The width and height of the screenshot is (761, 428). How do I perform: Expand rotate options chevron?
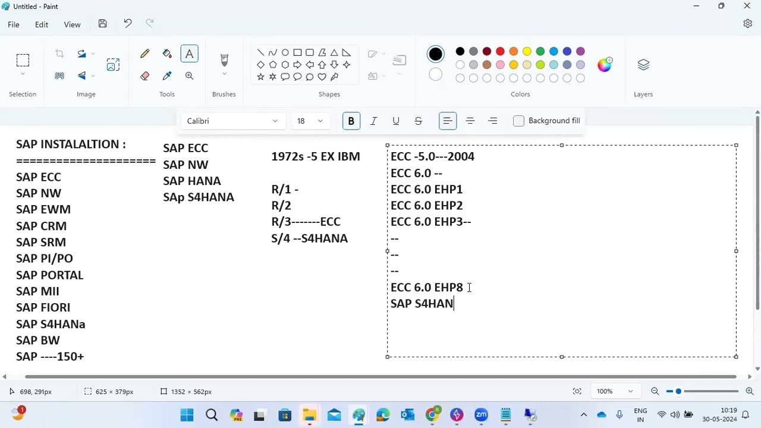pyautogui.click(x=93, y=54)
